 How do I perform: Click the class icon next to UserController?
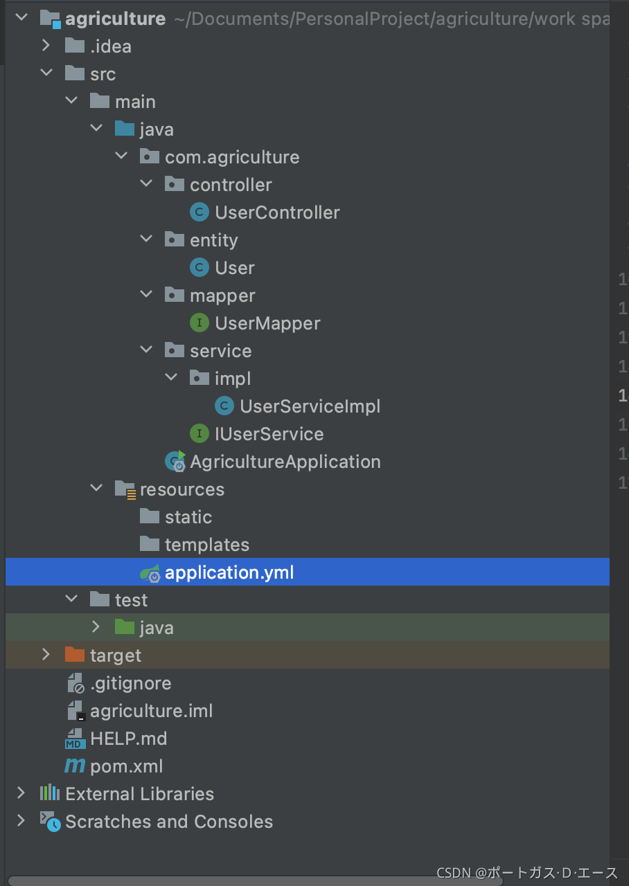200,212
